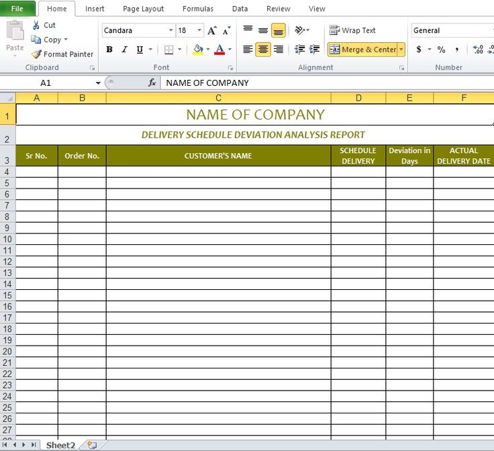Open the Formulas ribbon tab
Screen dimensions: 494x451
pos(198,9)
